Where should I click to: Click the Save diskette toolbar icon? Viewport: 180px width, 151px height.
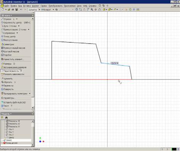(17, 10)
